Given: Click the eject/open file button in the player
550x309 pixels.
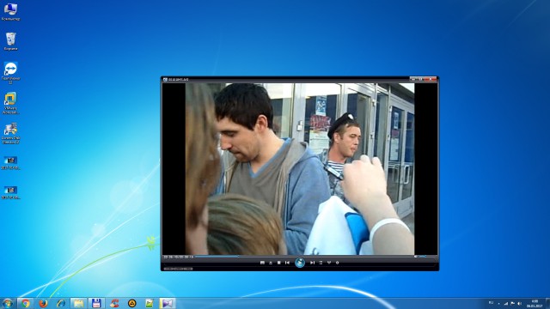Looking at the screenshot, I should [271, 263].
